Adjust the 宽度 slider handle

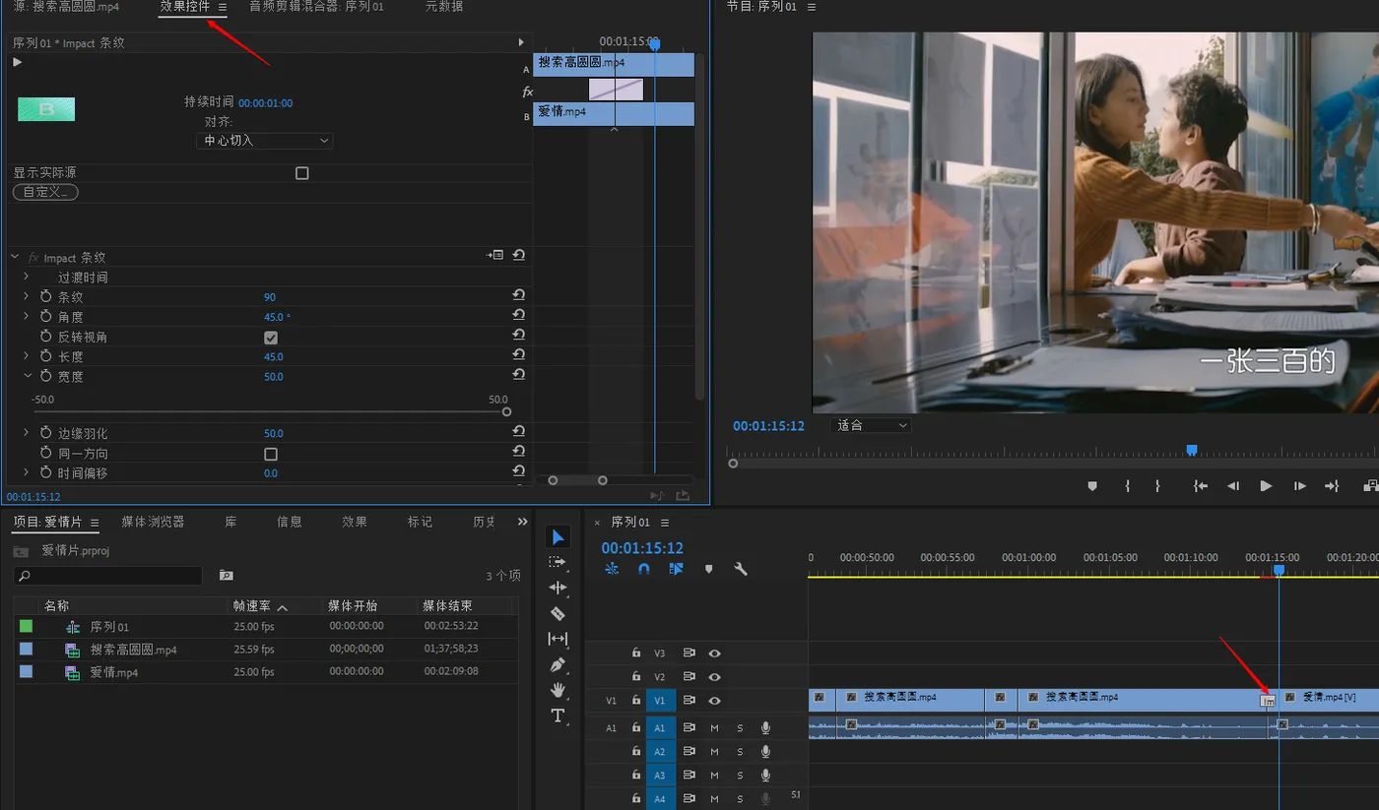click(506, 412)
